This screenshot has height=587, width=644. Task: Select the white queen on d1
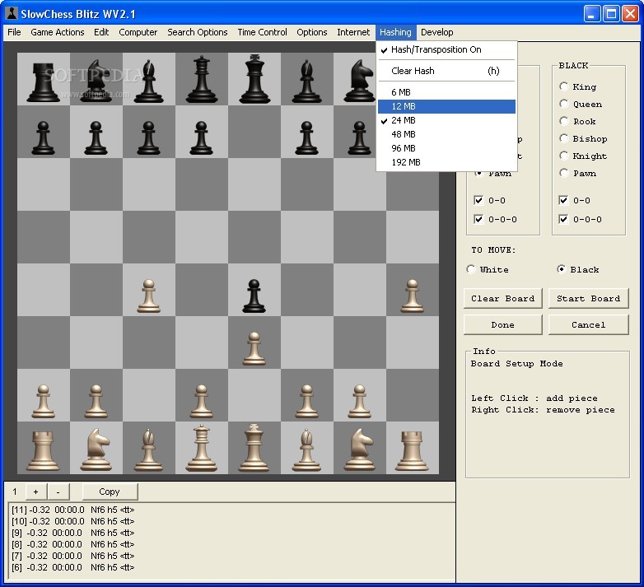coord(201,448)
